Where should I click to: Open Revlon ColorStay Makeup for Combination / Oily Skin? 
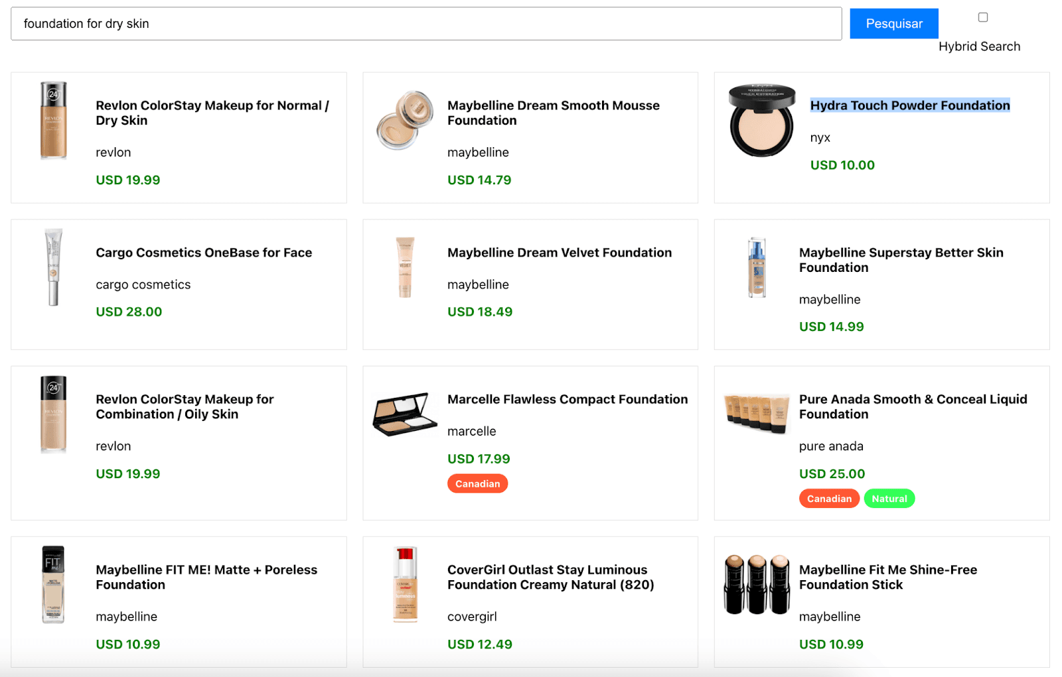pos(185,406)
